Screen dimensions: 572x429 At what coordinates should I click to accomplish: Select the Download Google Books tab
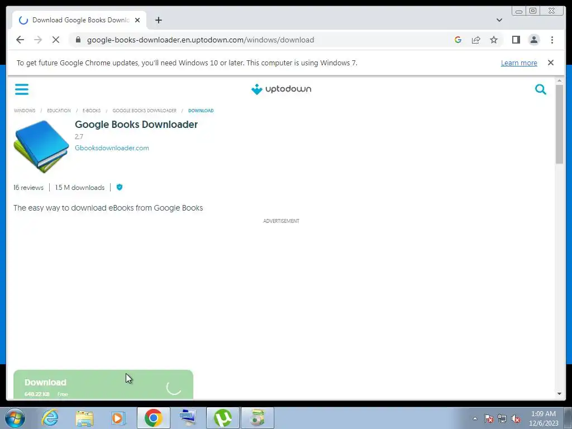[x=79, y=20]
